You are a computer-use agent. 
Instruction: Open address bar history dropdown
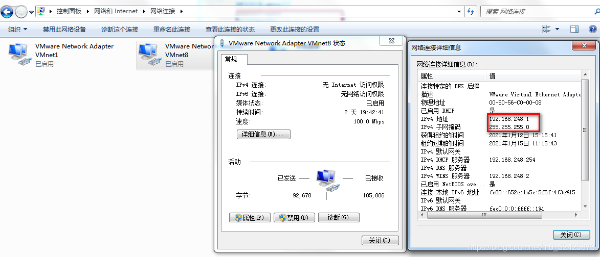click(459, 11)
